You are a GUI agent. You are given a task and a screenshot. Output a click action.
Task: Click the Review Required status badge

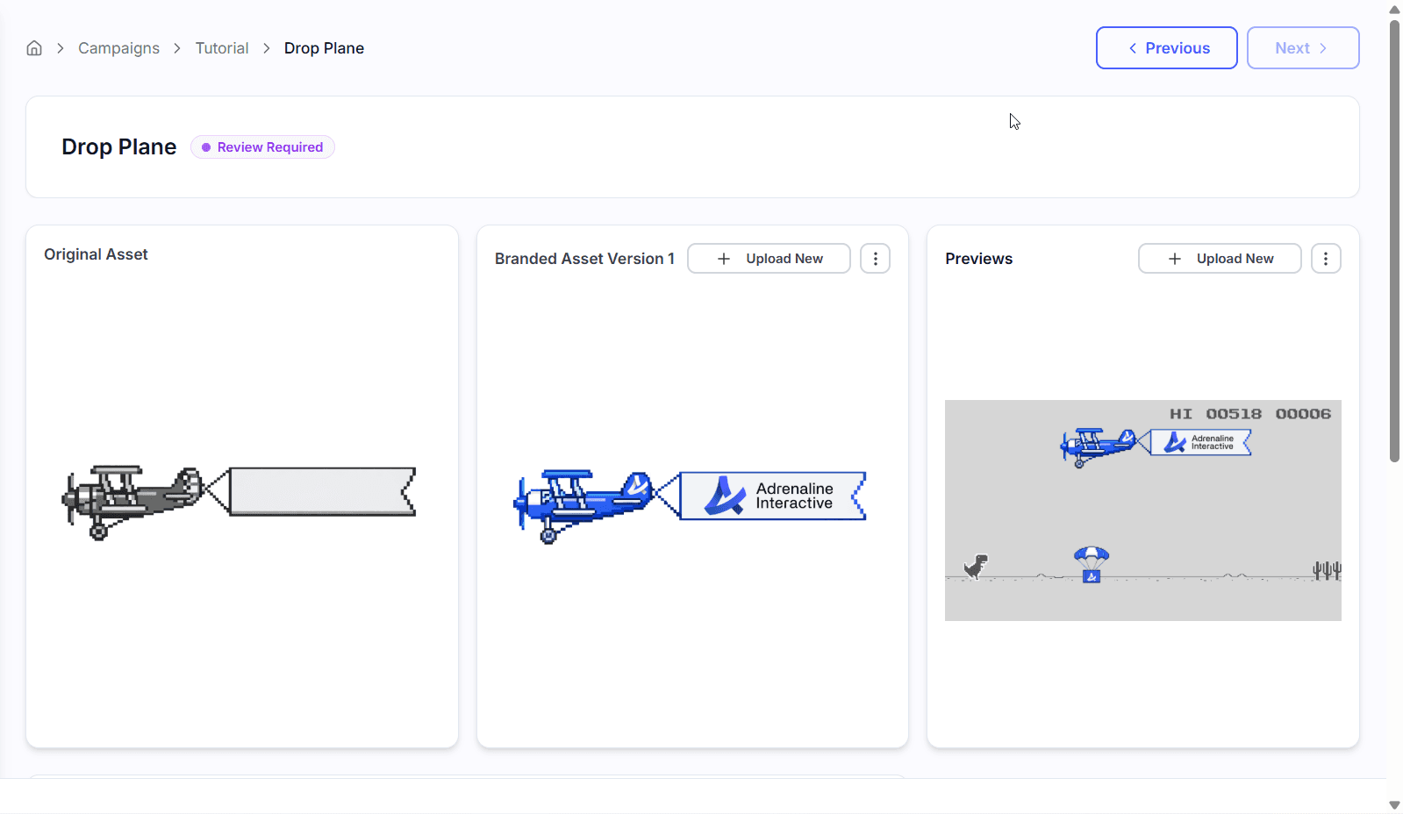tap(262, 147)
